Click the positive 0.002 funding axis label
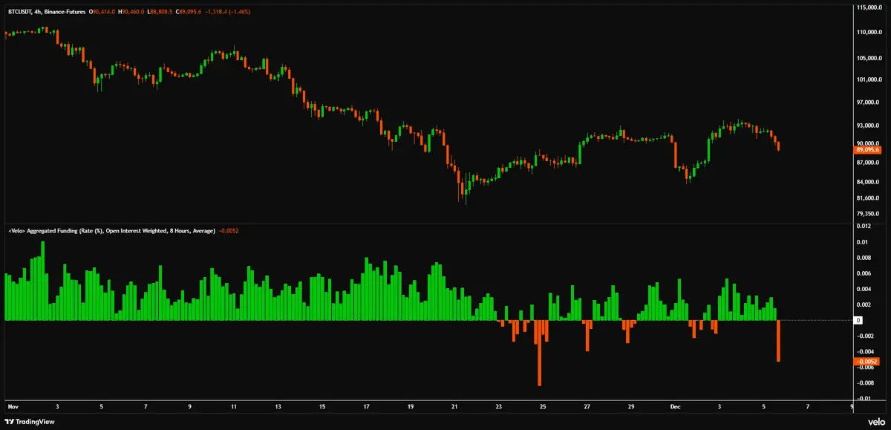Screen dimensions: 891x430 pyautogui.click(x=864, y=304)
